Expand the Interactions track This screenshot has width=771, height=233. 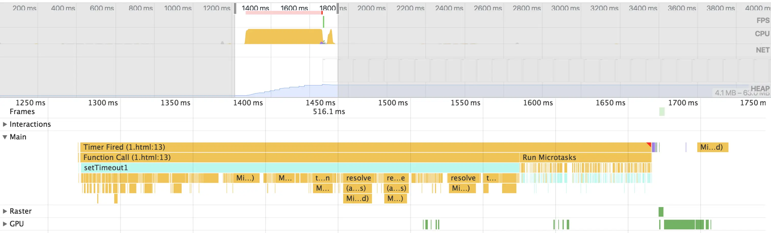(5, 124)
